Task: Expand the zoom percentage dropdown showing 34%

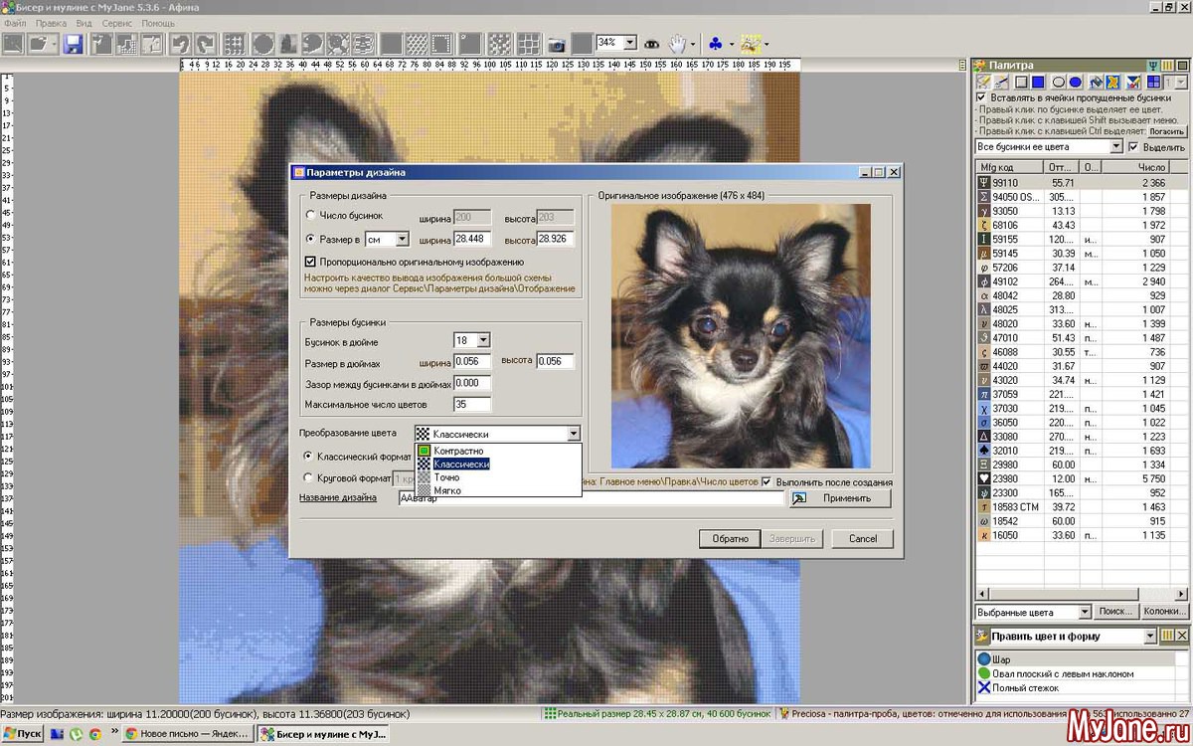Action: pyautogui.click(x=629, y=43)
